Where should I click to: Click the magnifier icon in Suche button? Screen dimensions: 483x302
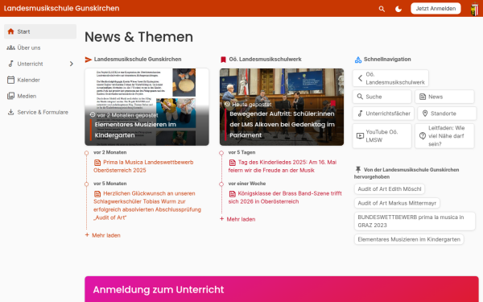point(360,97)
